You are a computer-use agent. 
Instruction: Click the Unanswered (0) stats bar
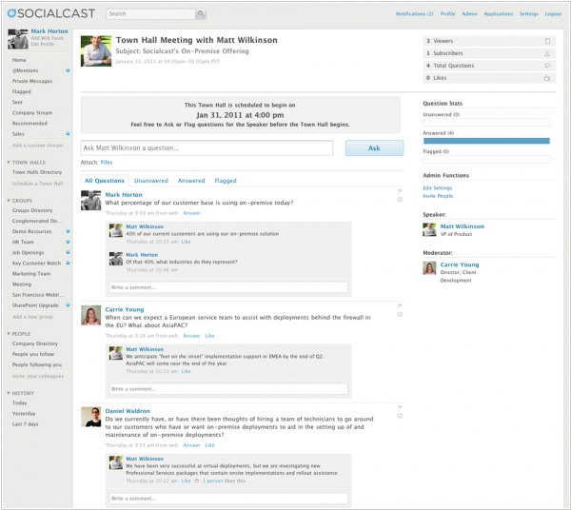[486, 123]
